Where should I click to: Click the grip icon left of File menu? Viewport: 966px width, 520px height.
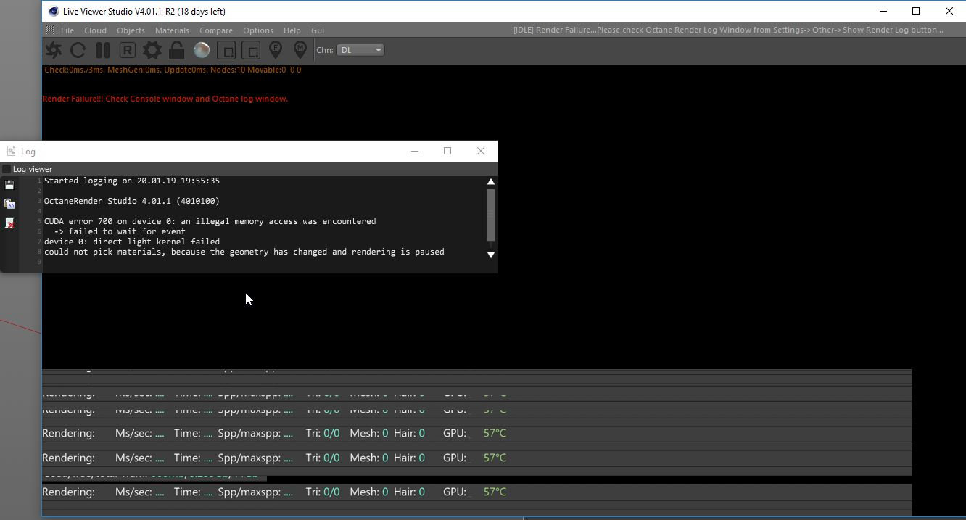[x=50, y=30]
